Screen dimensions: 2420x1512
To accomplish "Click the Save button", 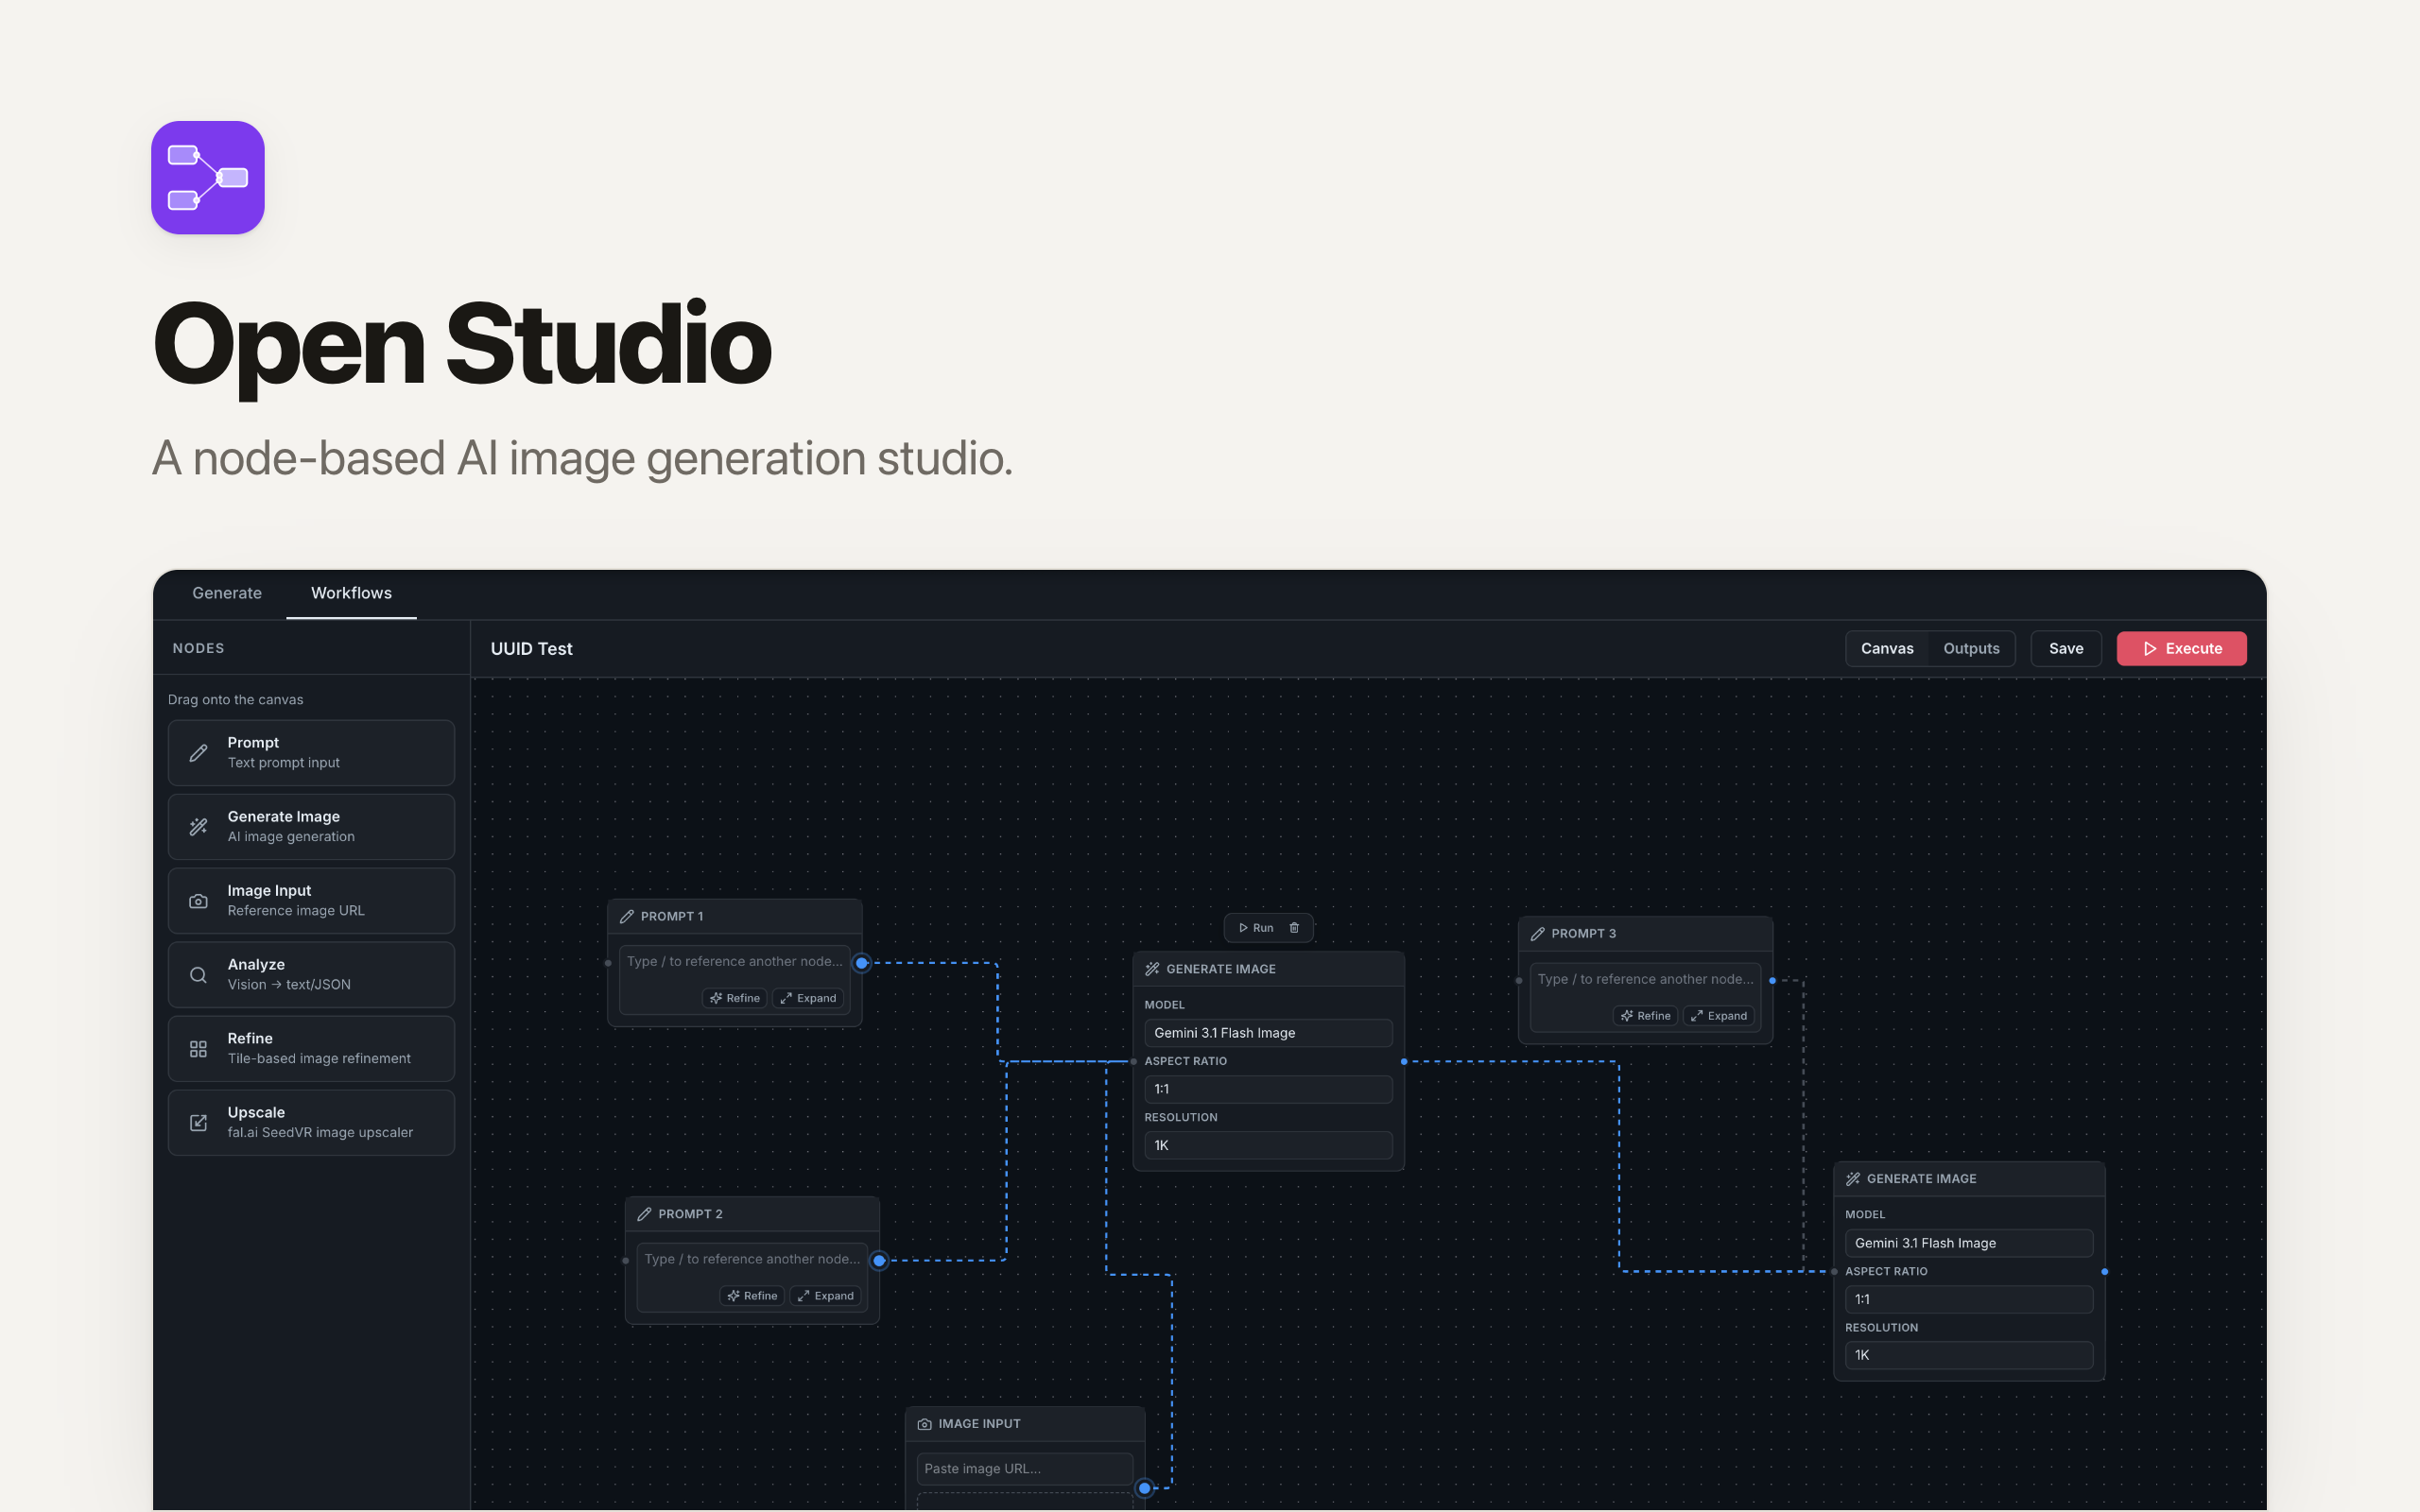I will 2066,649.
